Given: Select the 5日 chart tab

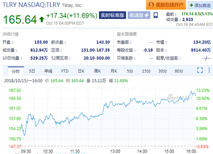Looking at the screenshot, I should [x=32, y=71].
